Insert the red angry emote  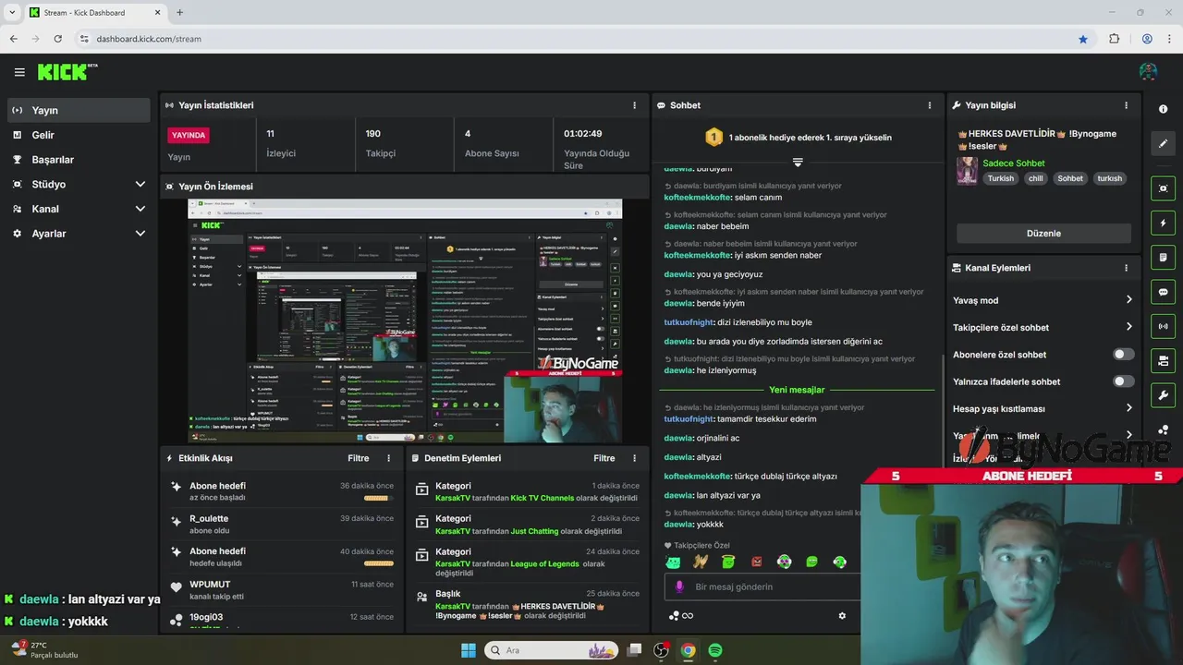tap(757, 562)
